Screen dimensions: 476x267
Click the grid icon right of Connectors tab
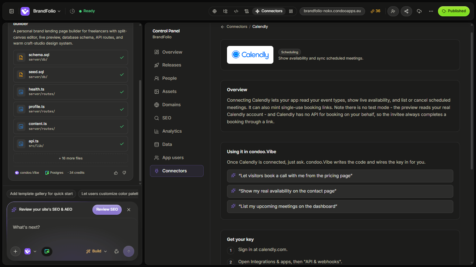[291, 11]
